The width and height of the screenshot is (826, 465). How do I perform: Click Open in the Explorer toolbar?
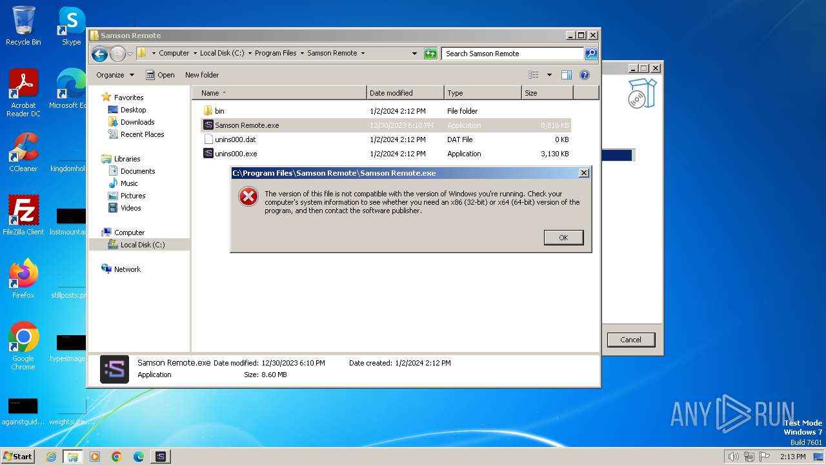coord(160,75)
